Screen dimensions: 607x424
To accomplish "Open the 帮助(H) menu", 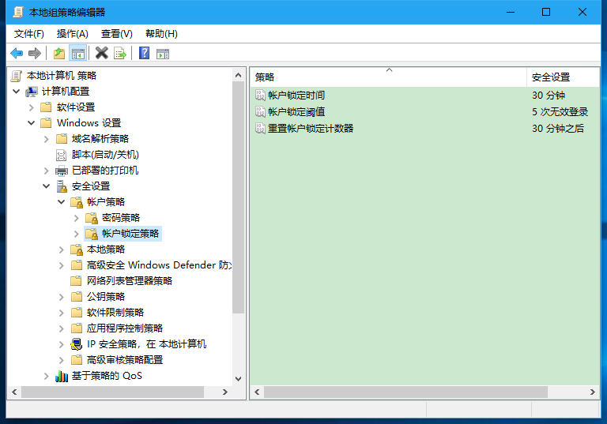I will pos(161,34).
